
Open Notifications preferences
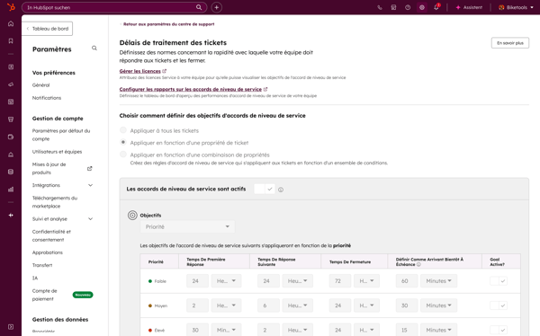click(47, 98)
